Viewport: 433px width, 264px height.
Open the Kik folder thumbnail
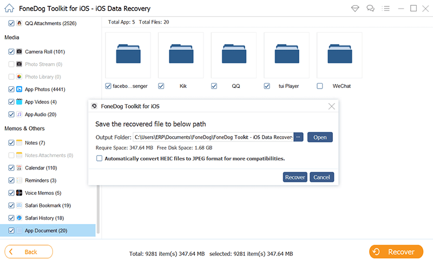pos(181,55)
